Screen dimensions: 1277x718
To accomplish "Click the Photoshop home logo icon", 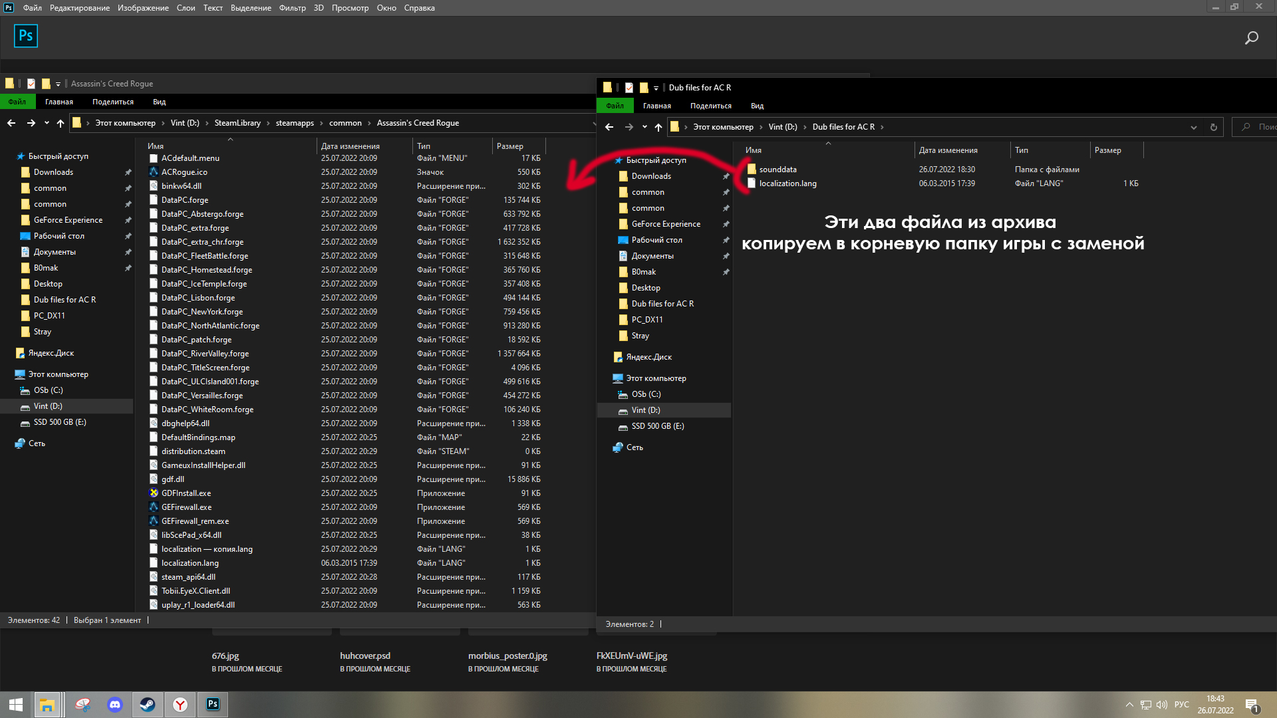I will click(26, 36).
